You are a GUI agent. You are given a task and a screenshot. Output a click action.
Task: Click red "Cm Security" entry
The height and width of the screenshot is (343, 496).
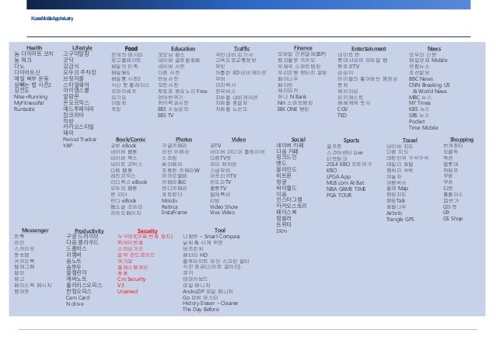(131, 279)
